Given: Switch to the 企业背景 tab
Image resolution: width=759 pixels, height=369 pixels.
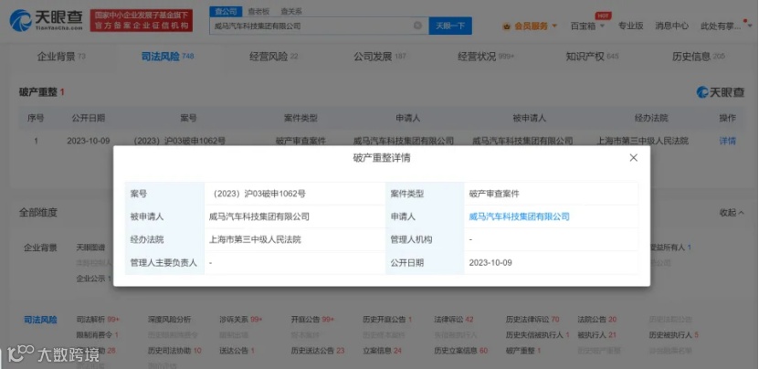Looking at the screenshot, I should click(61, 57).
